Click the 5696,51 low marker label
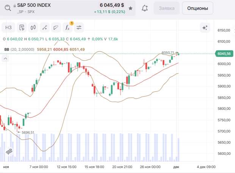Screen dimensions: 235x173 click(x=28, y=132)
